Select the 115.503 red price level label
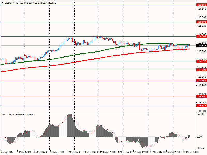This screenshot has width=207, height=155. (202, 22)
